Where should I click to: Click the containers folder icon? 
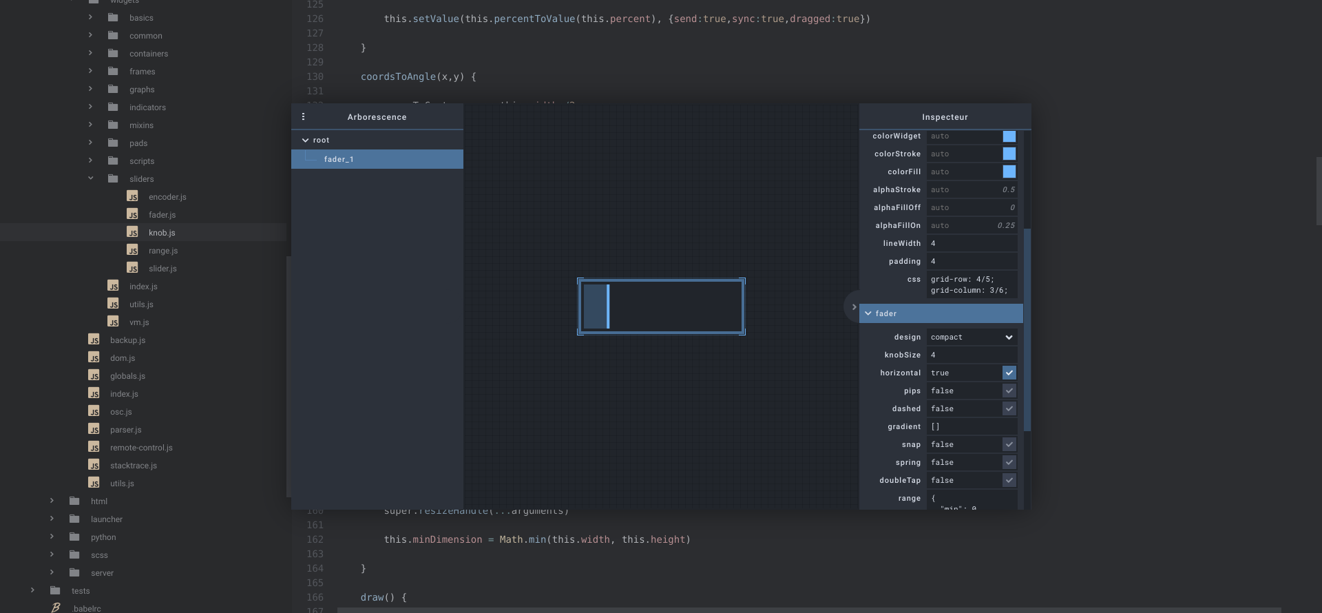click(113, 53)
